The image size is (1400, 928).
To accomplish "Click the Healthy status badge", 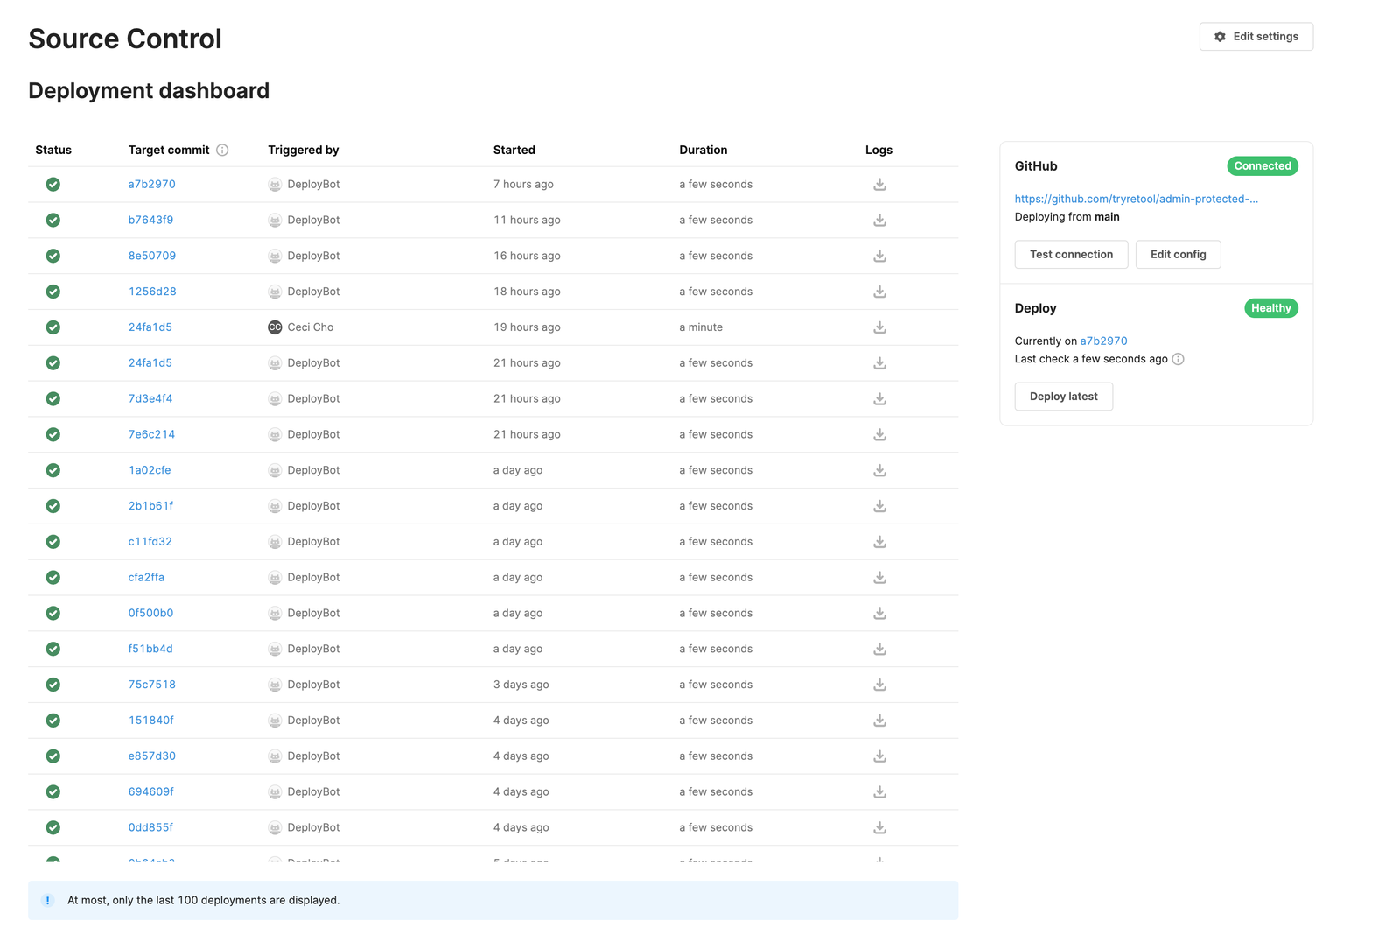I will click(1270, 308).
